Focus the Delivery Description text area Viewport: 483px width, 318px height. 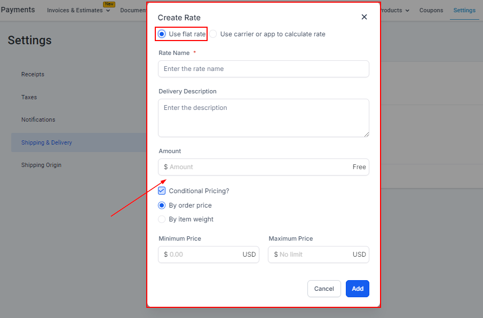263,118
